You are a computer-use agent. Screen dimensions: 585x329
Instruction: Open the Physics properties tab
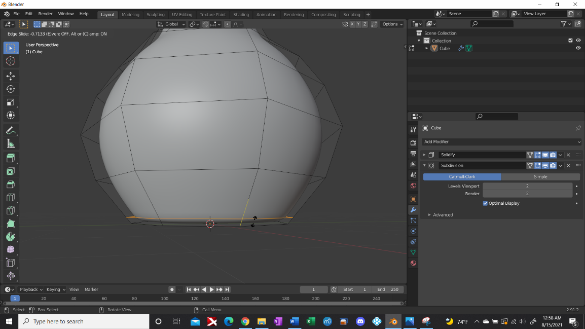413,231
